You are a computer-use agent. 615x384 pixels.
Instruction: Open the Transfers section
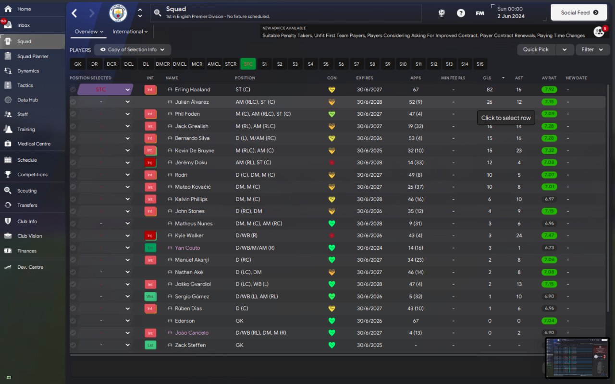pyautogui.click(x=32, y=205)
